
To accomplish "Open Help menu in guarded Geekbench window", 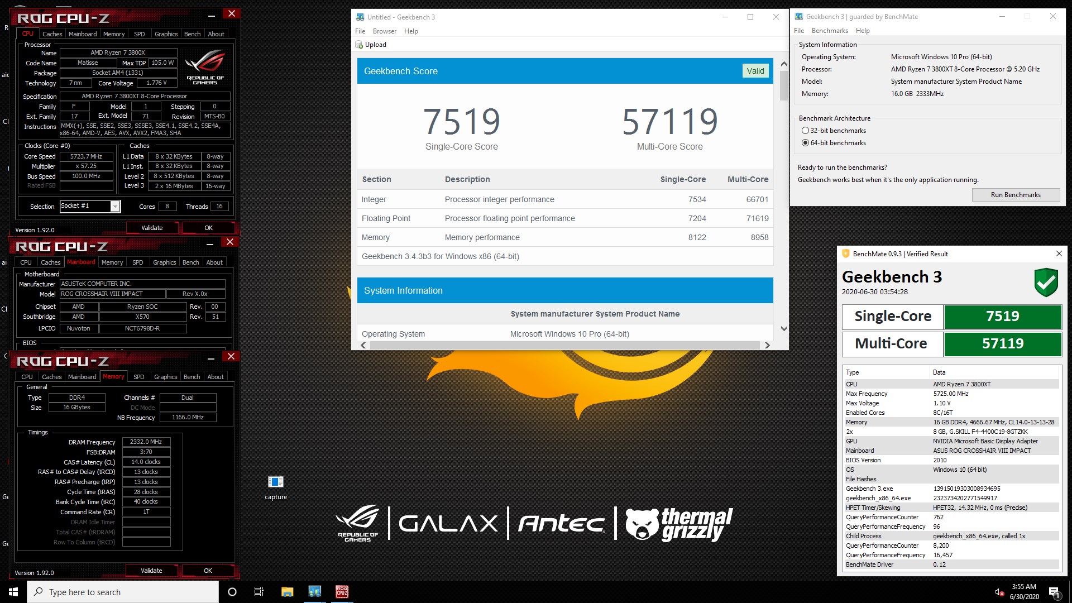I will tap(863, 31).
